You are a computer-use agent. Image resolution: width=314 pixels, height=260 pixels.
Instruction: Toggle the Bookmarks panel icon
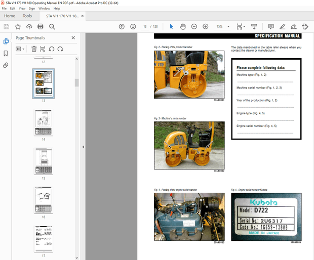pos(6,53)
